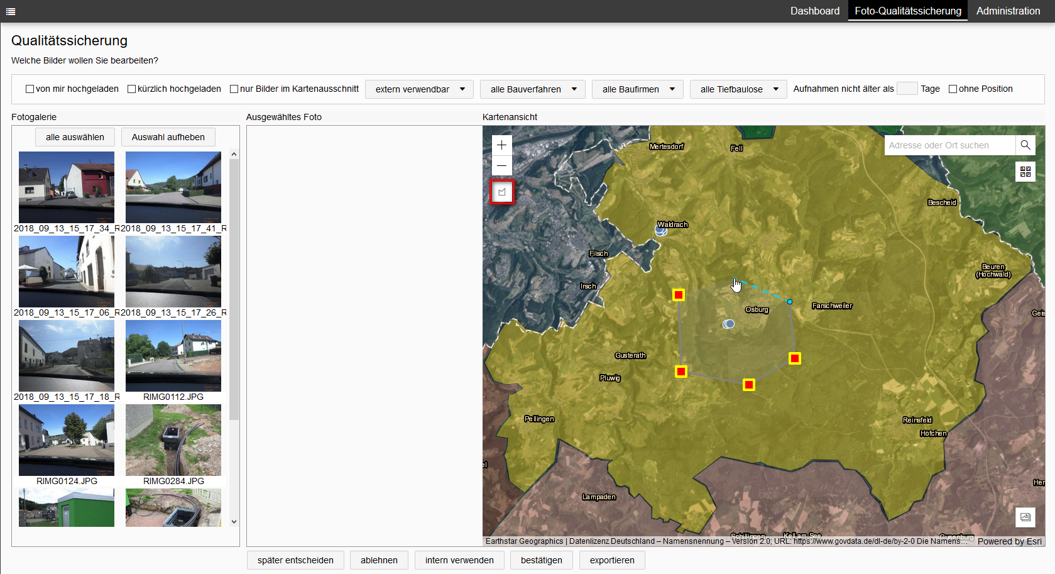Click 'alle auswählen' button

75,137
